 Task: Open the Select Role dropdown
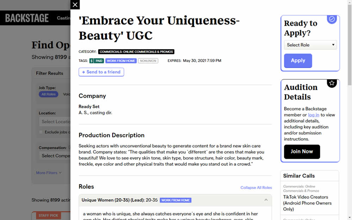(x=310, y=45)
